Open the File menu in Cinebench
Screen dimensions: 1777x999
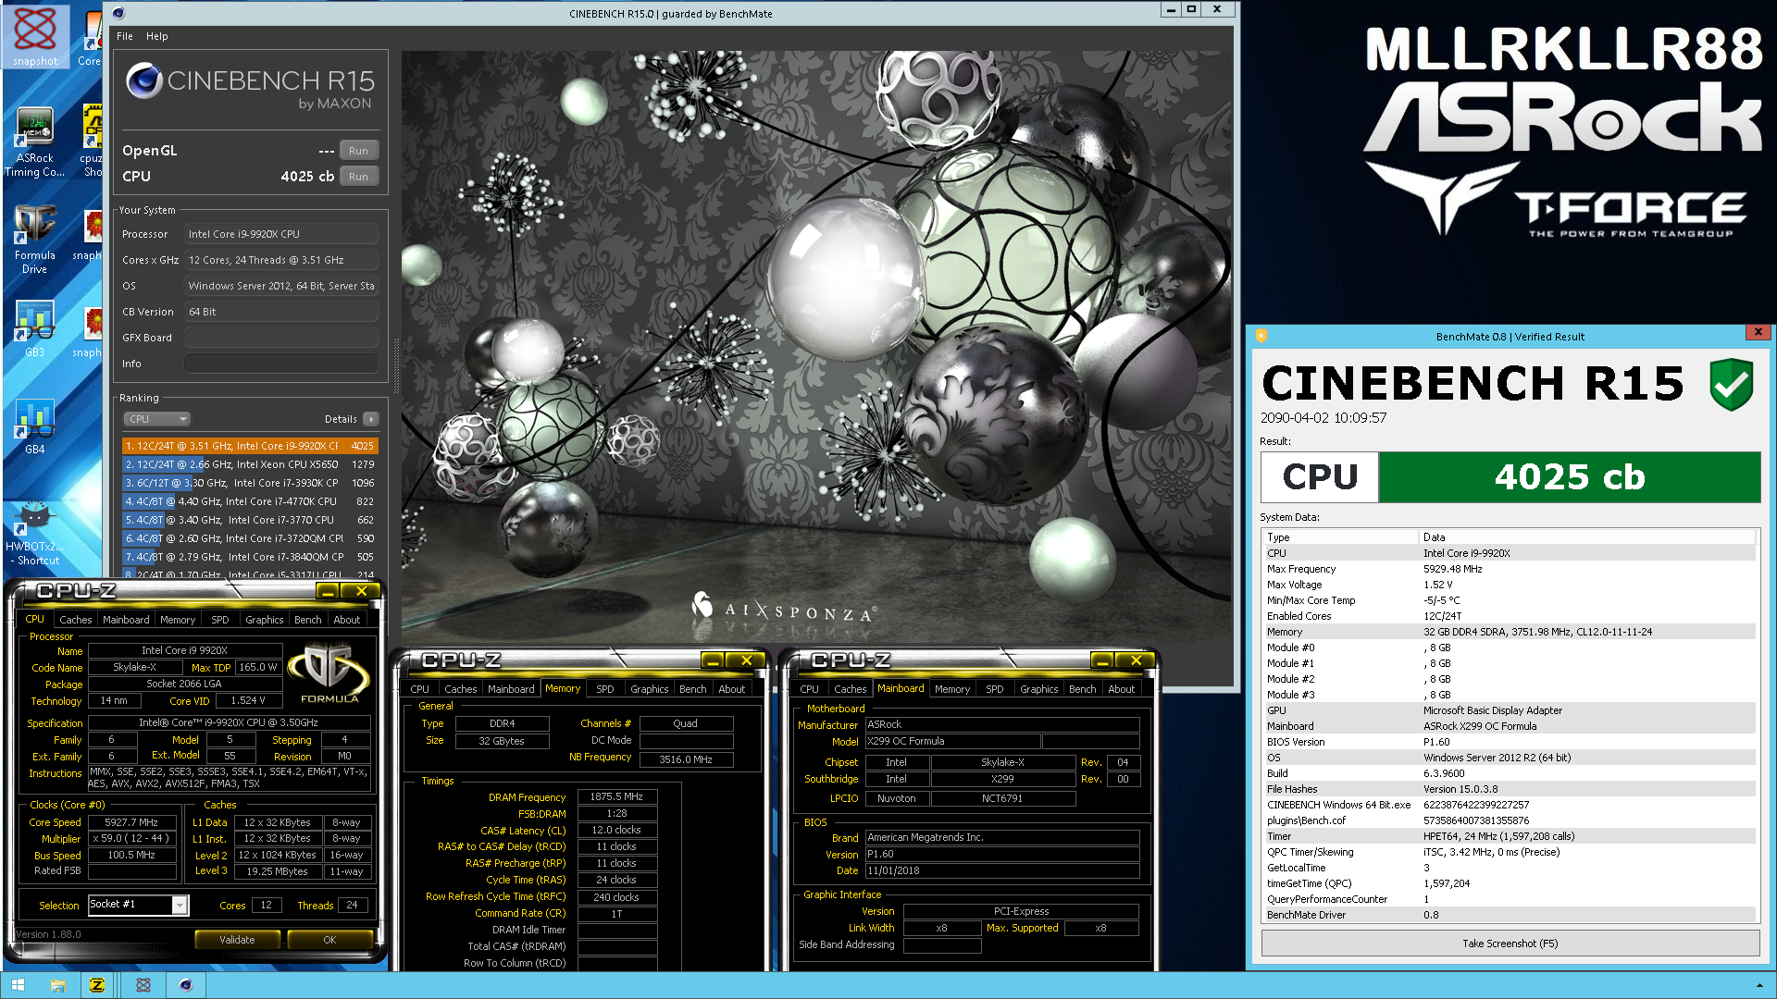click(125, 36)
